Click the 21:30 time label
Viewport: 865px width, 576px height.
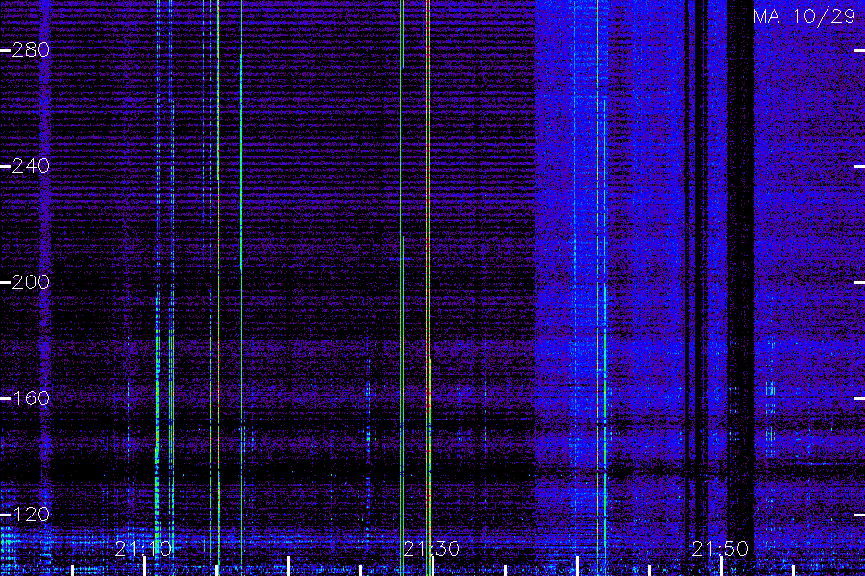click(432, 549)
